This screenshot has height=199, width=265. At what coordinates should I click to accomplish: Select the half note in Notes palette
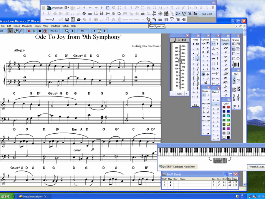(197, 54)
